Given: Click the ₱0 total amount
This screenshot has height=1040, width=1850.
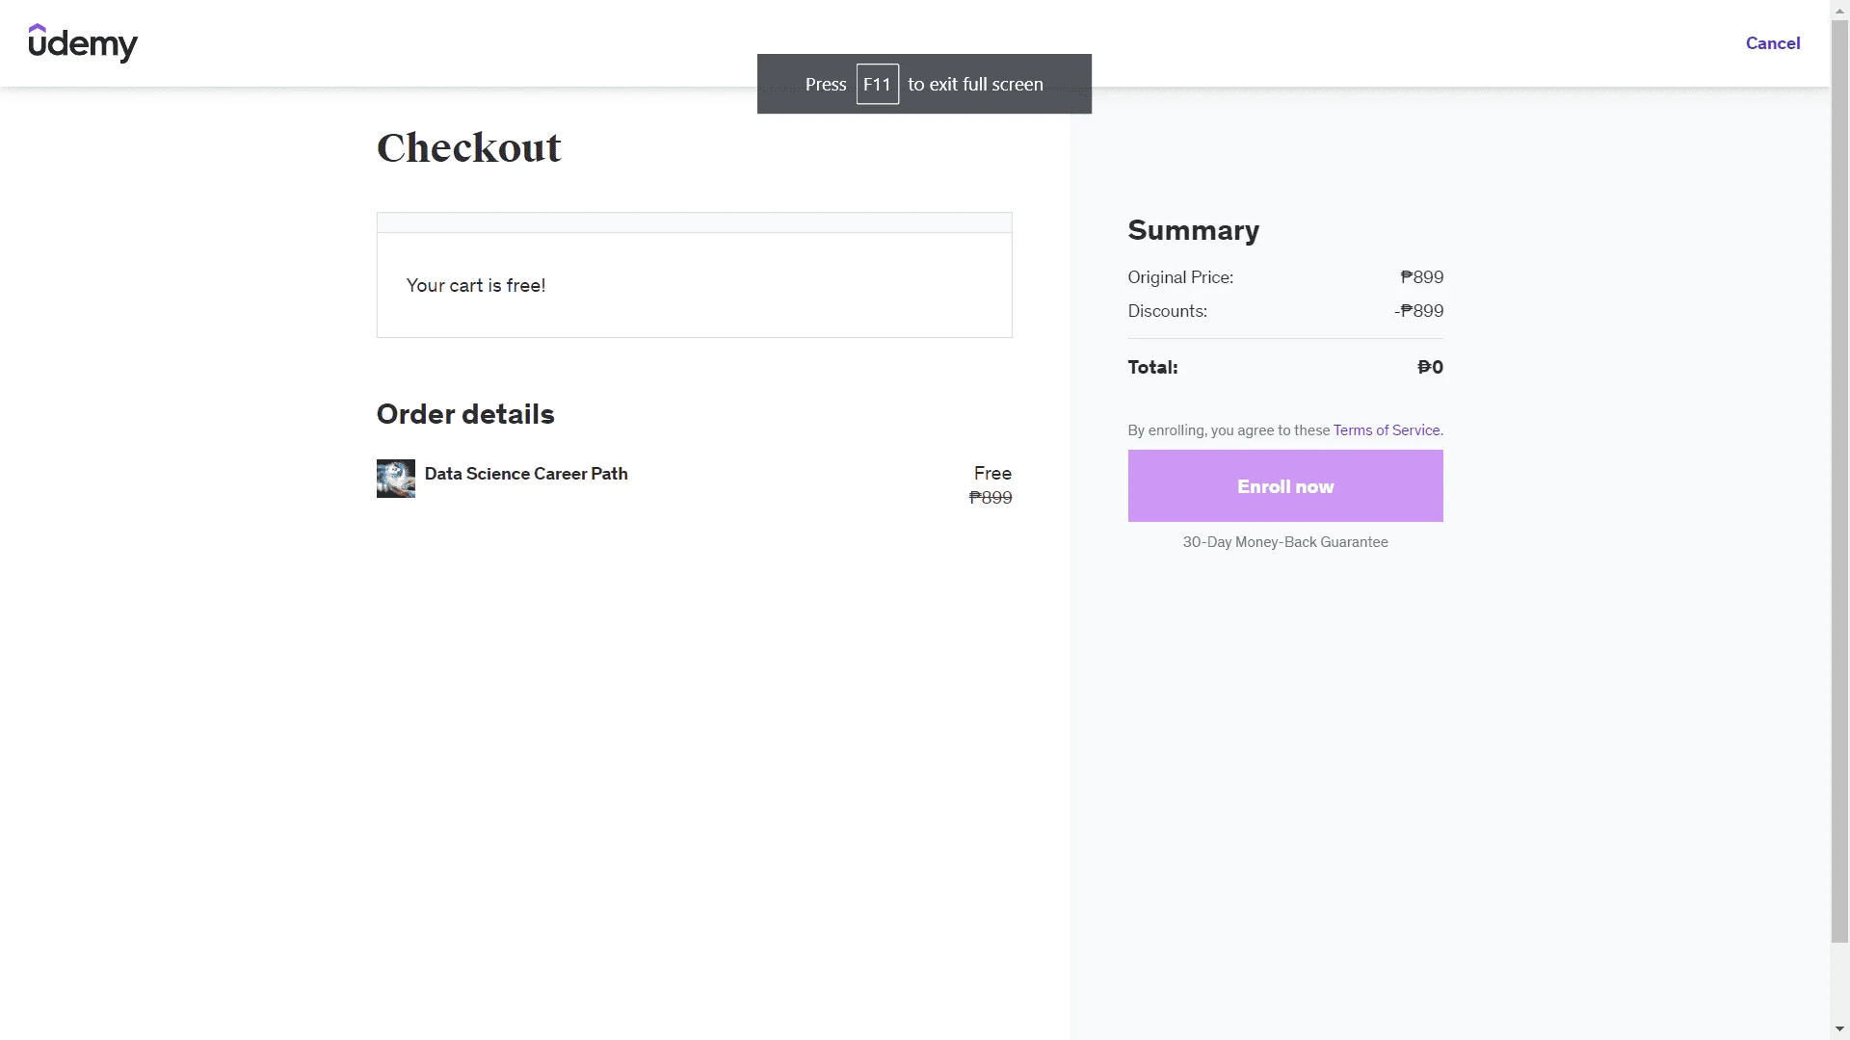Looking at the screenshot, I should pos(1431,367).
